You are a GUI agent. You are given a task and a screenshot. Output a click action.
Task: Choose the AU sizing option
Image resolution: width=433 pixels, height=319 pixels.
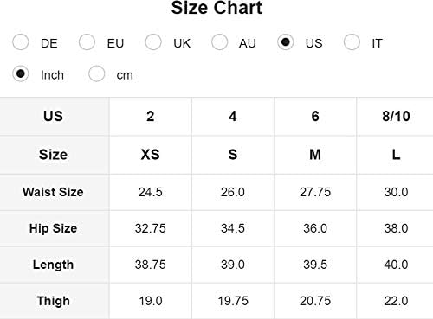click(x=219, y=42)
